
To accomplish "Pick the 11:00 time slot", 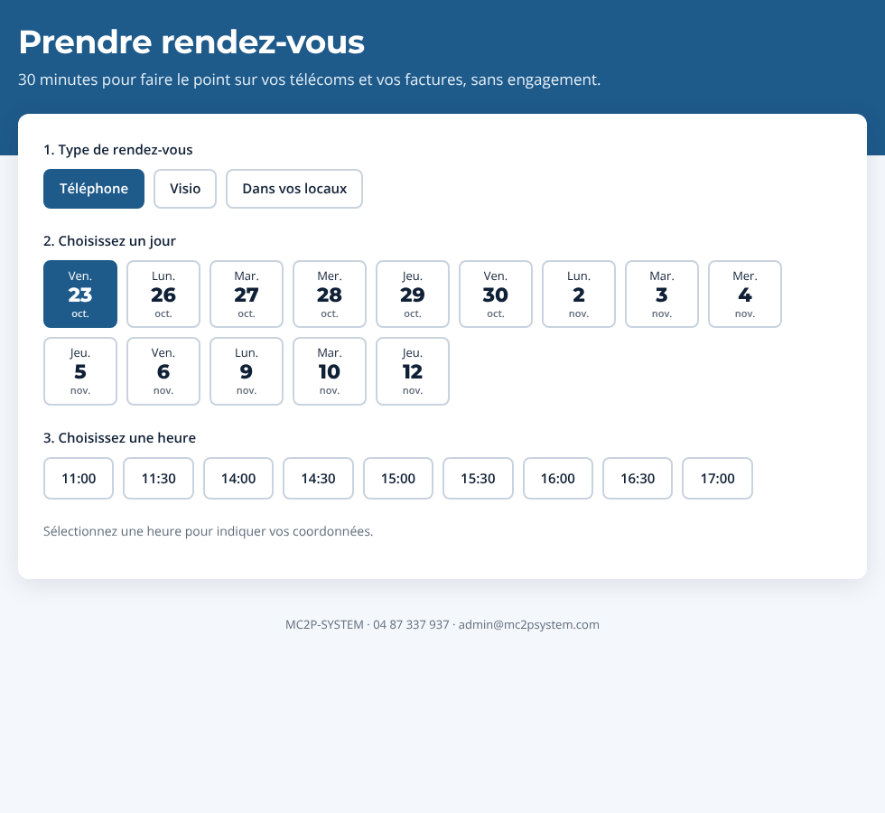I will click(79, 478).
